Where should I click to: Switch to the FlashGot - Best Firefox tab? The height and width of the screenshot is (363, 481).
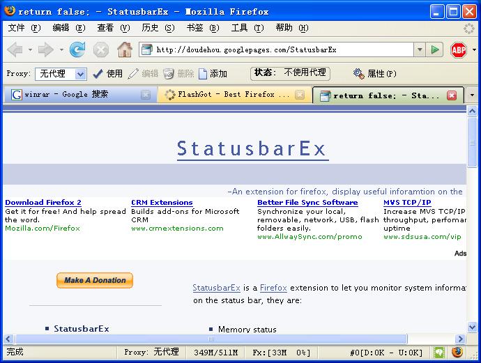click(x=235, y=95)
